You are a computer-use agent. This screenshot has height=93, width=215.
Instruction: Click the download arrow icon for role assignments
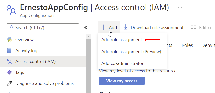[125, 27]
